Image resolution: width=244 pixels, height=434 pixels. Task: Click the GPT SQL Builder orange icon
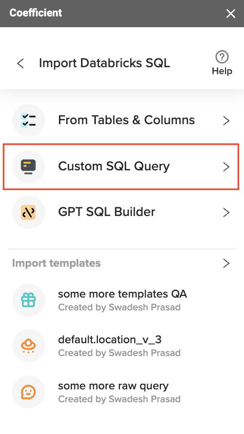tap(29, 212)
